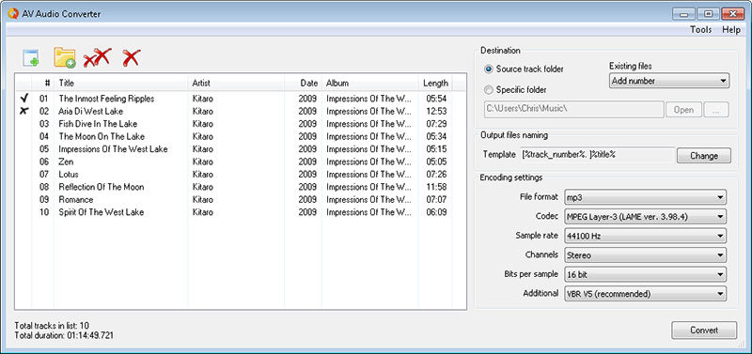Viewport: 752px width, 354px height.
Task: Click the Convert button
Action: [x=704, y=330]
